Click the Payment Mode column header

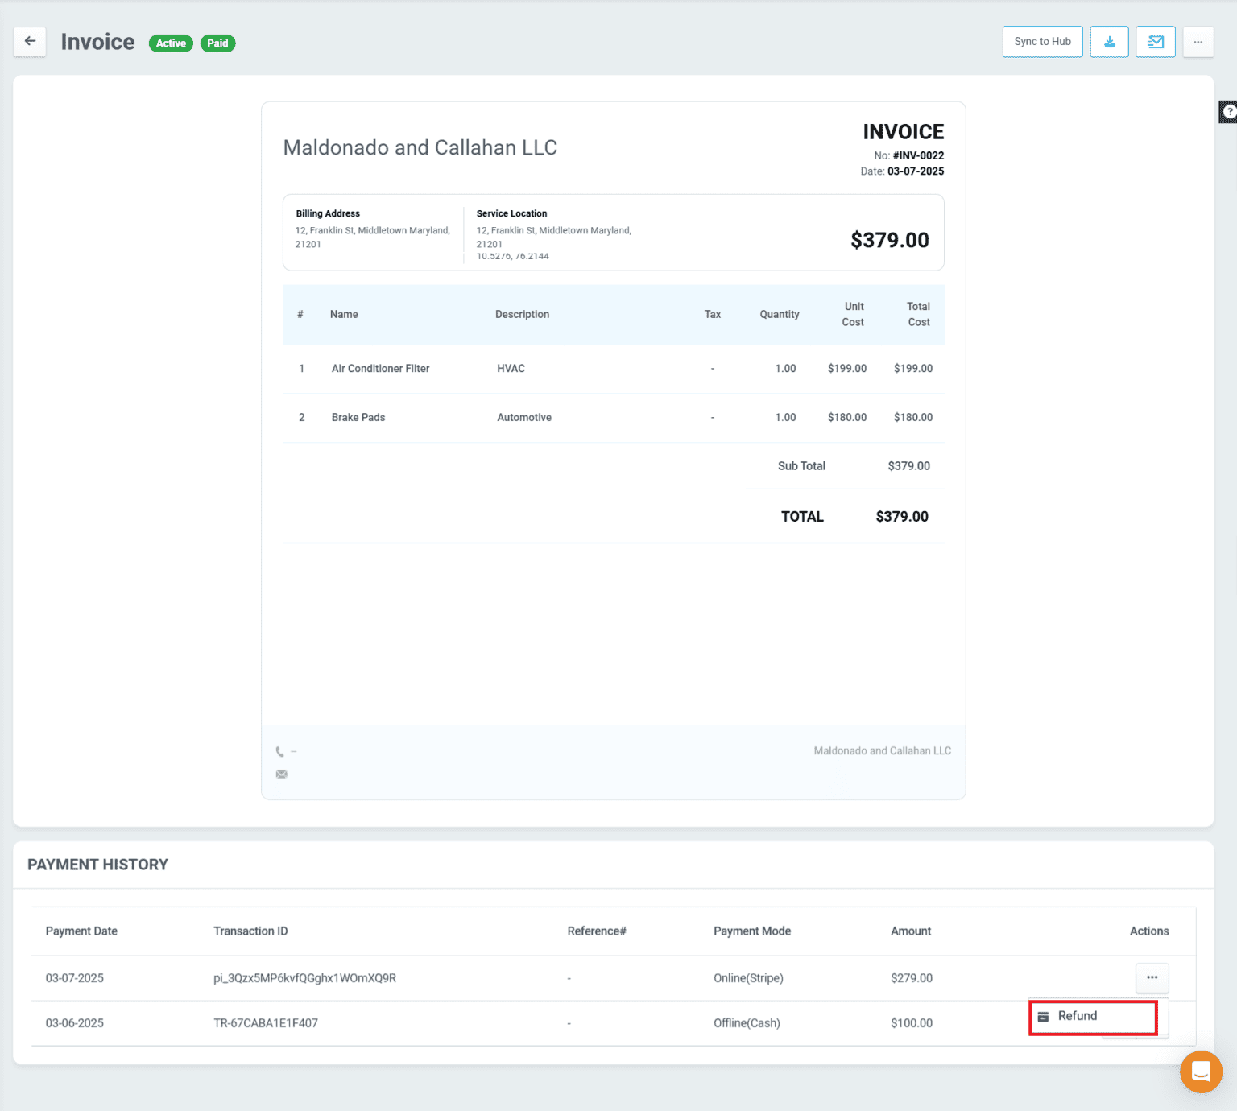click(751, 931)
